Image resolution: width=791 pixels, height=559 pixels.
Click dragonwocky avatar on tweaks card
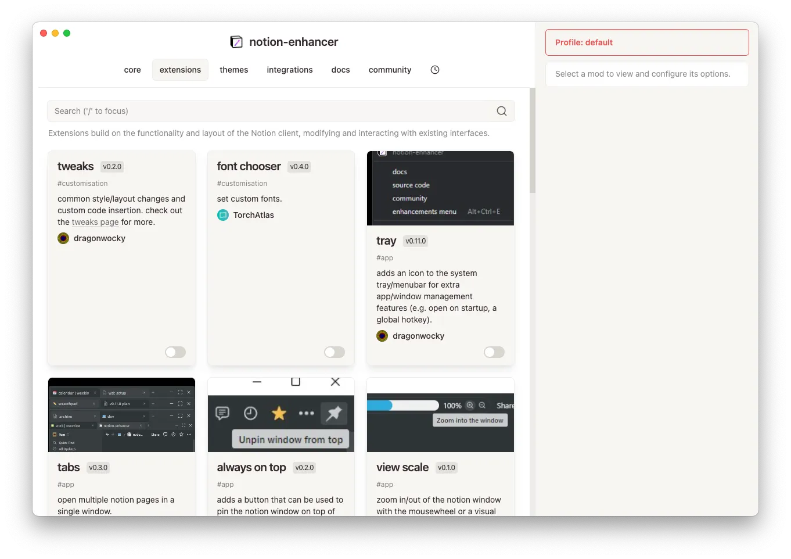[63, 238]
